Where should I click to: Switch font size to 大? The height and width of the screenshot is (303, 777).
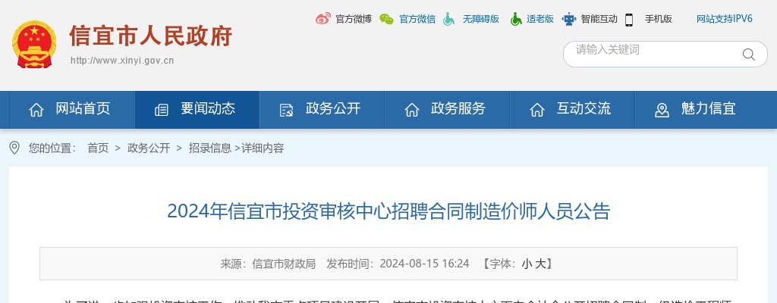click(x=540, y=264)
